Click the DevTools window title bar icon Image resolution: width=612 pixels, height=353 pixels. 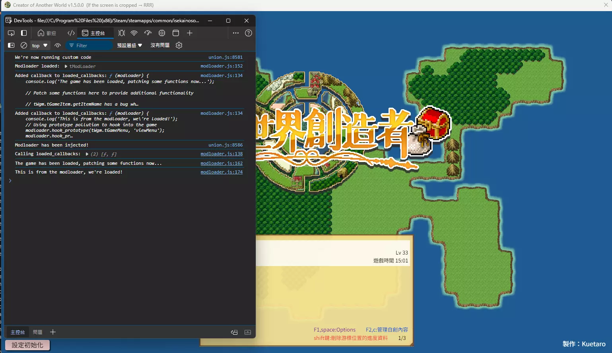click(x=9, y=21)
